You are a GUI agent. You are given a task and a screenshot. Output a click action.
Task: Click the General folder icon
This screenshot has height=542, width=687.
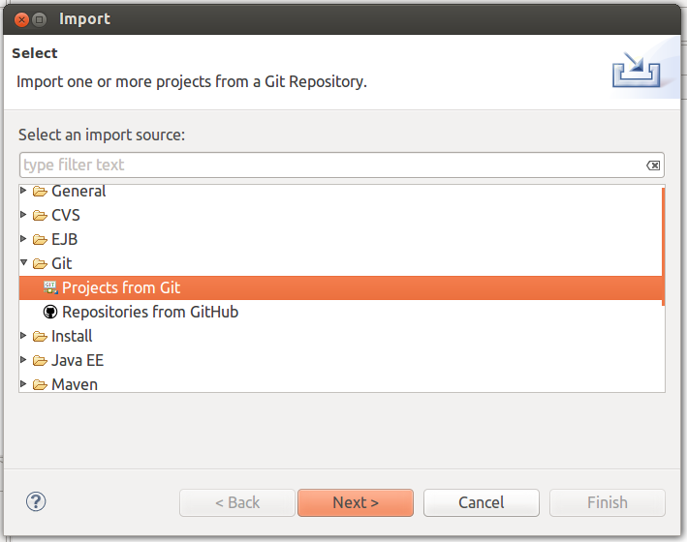pyautogui.click(x=40, y=192)
